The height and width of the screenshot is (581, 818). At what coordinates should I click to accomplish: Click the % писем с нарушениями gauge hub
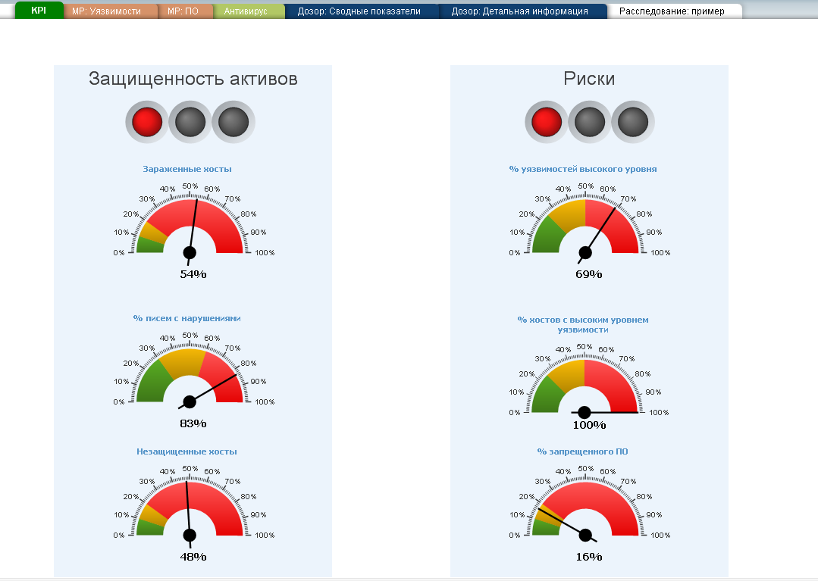[x=190, y=401]
